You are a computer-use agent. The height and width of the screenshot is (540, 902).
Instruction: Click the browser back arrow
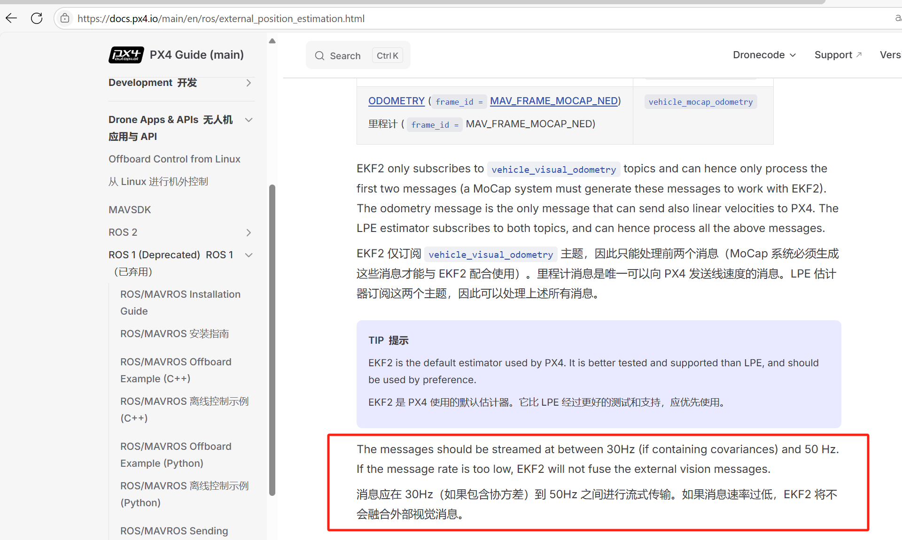tap(11, 18)
